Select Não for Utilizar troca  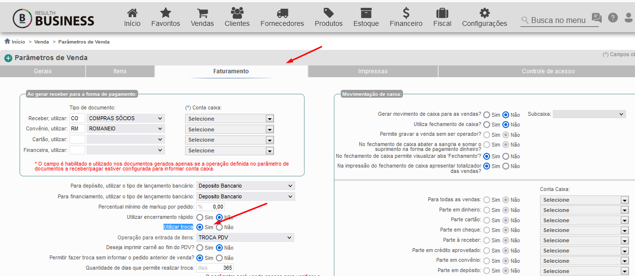click(219, 227)
